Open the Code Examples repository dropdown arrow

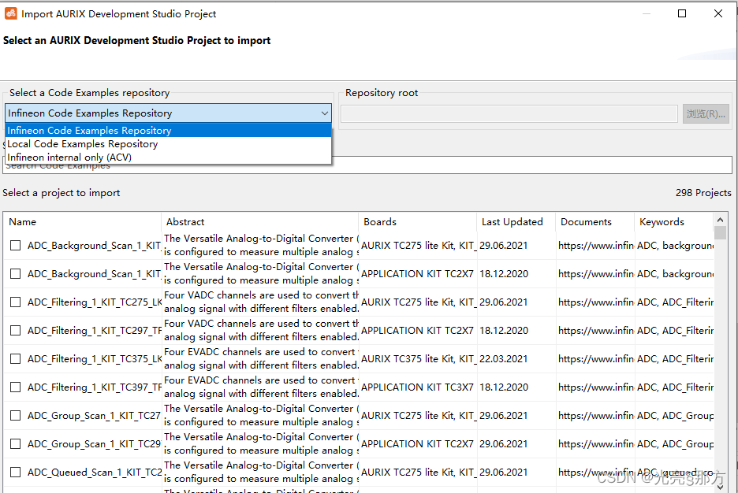click(x=324, y=113)
